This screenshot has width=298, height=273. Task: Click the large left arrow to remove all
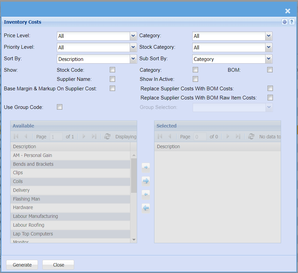146,208
